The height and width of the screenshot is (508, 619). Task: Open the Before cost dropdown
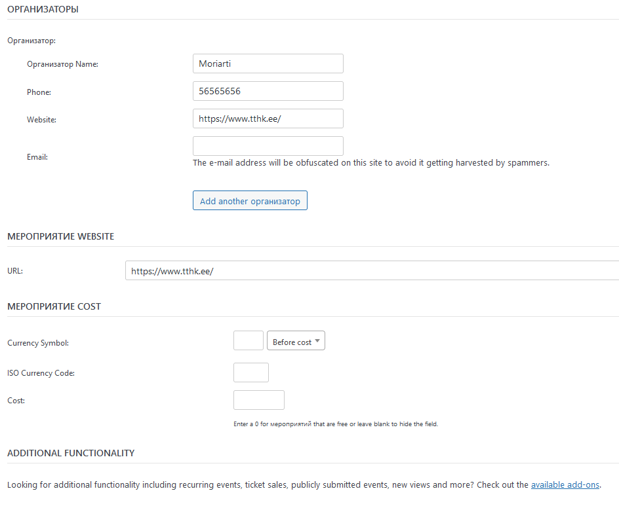click(x=296, y=340)
